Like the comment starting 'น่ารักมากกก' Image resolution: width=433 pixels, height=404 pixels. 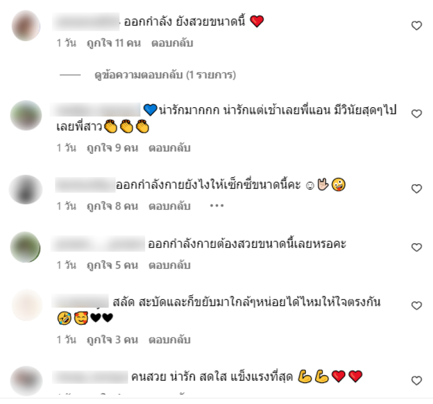416,114
